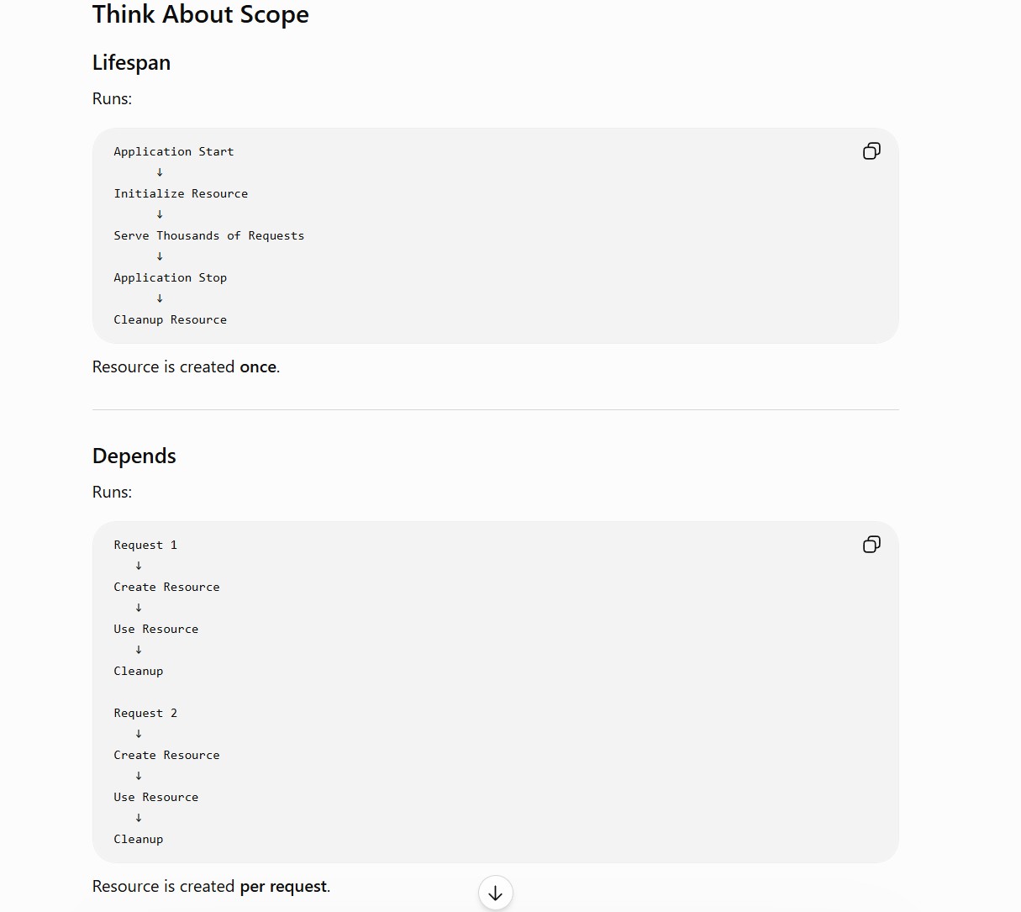Click the "Request 2" code line
The width and height of the screenshot is (1021, 912).
click(145, 714)
